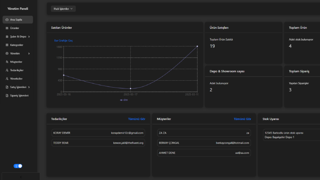The width and height of the screenshot is (320, 180).
Task: Click the Yöneticiler person icon
Action: coord(7,79)
